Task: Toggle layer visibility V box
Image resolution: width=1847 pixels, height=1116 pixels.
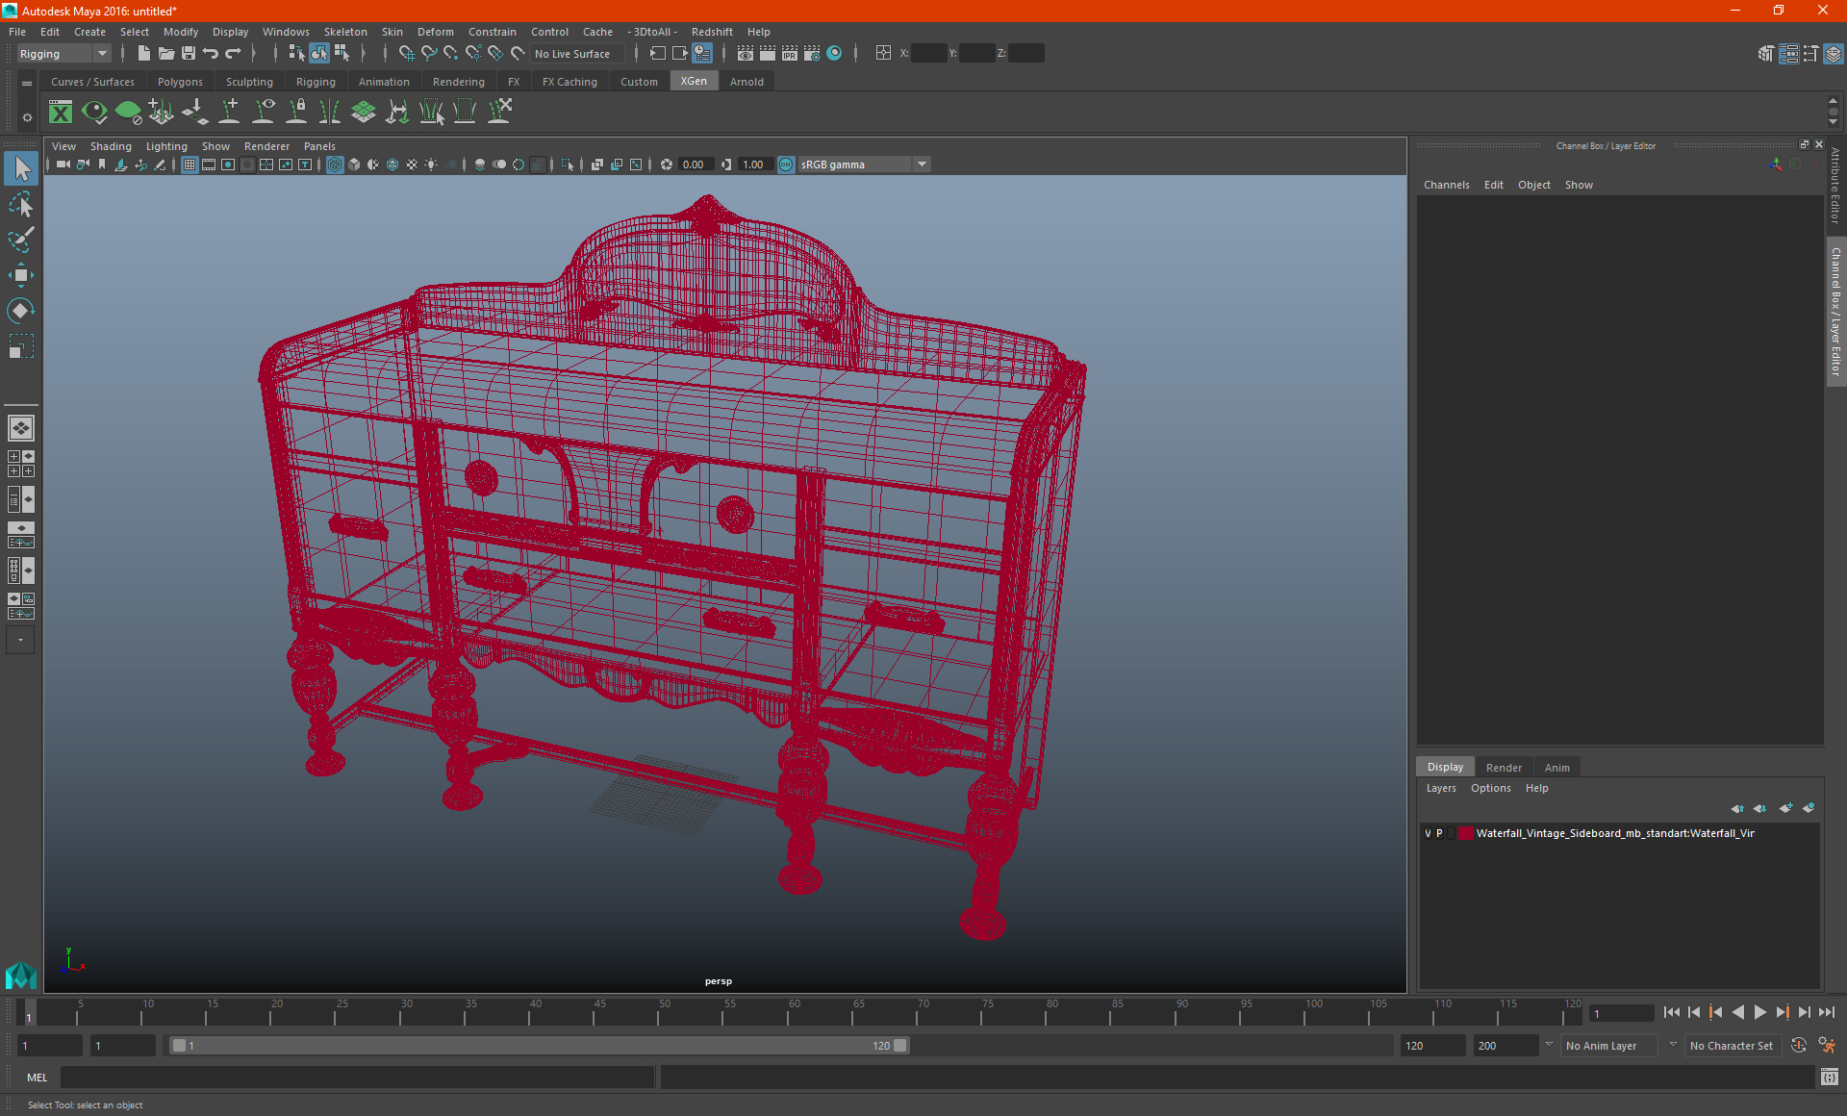Action: pos(1428,833)
